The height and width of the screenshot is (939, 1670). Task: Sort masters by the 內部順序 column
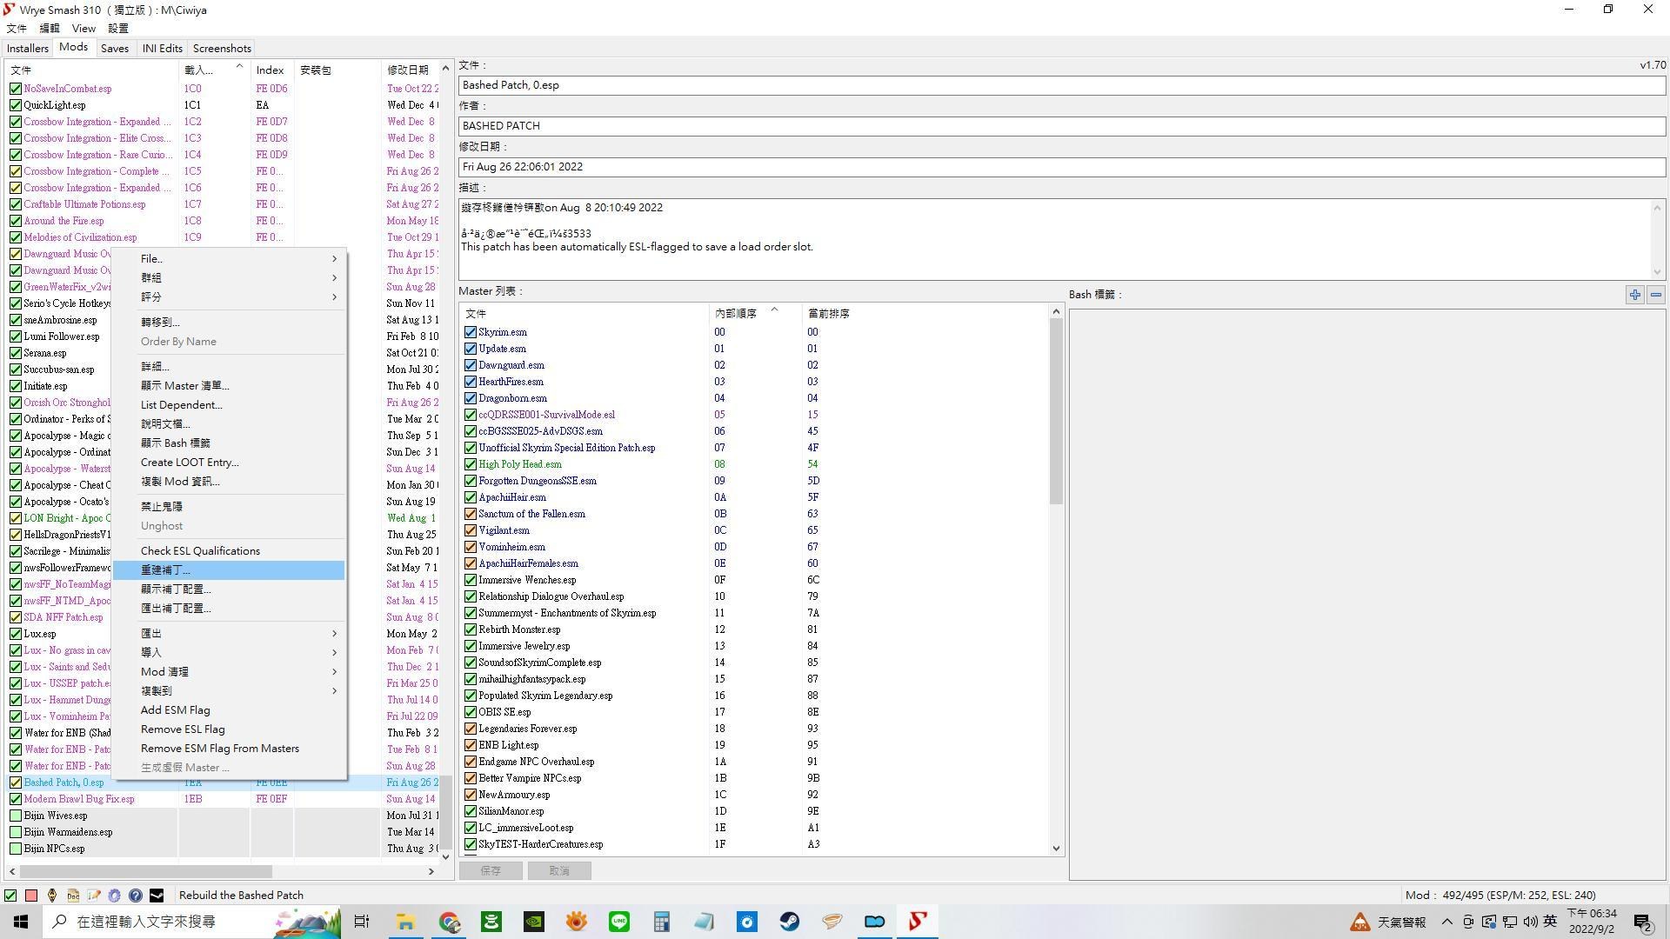pyautogui.click(x=753, y=314)
